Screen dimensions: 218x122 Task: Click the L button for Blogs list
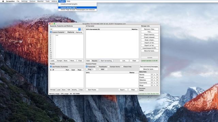(x=155, y=85)
